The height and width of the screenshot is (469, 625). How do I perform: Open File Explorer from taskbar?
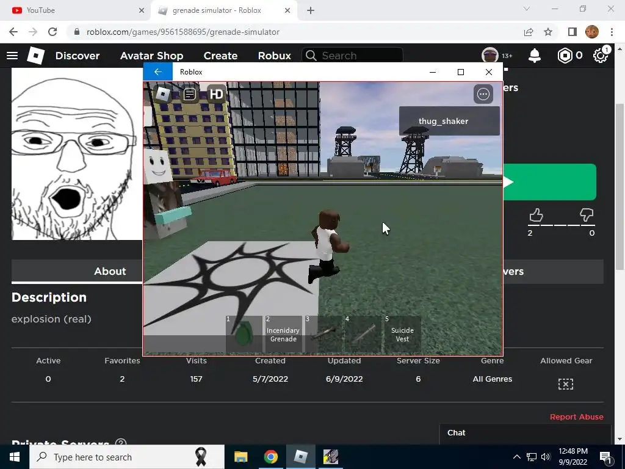(x=240, y=457)
